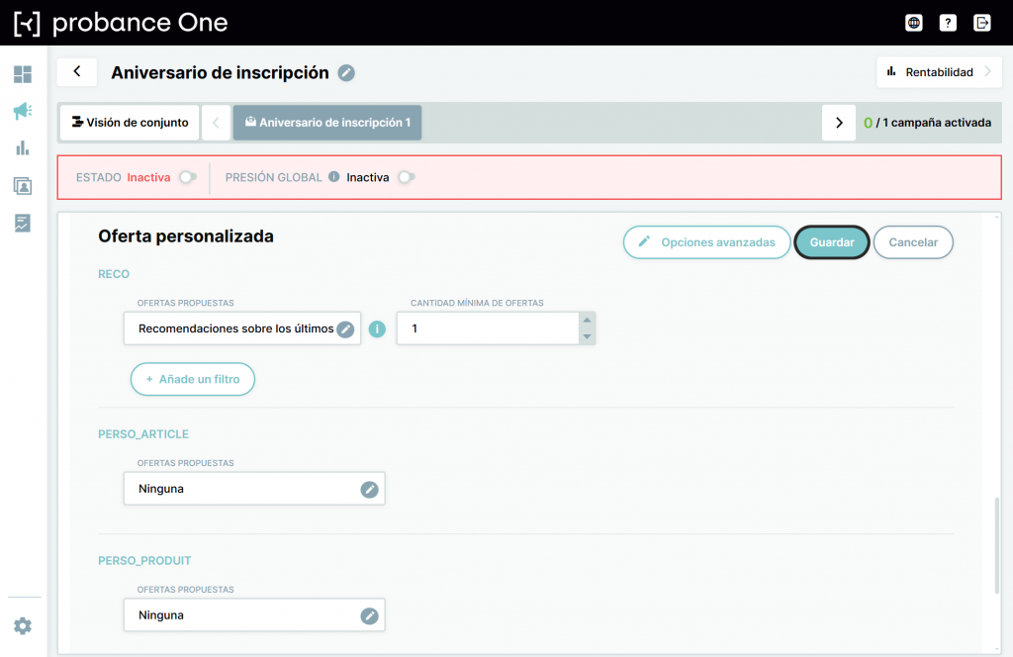Increase the minimum offers quantity stepper

(587, 321)
